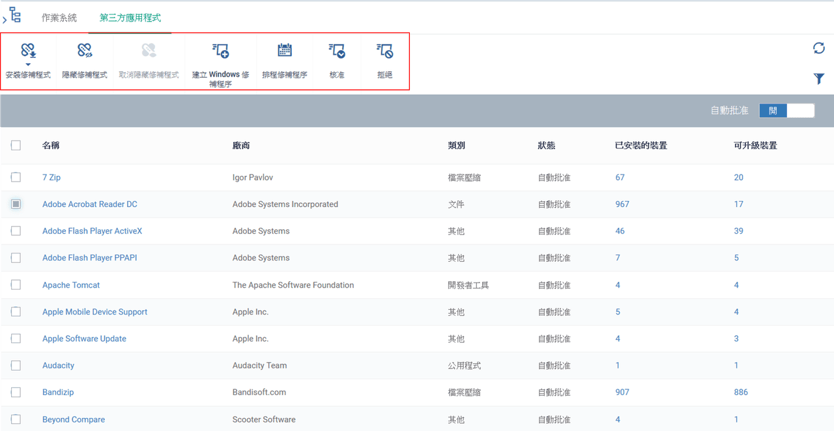Image resolution: width=834 pixels, height=431 pixels.
Task: Uncheck the Adobe Acrobat Reader DC checkbox
Action: coord(16,204)
